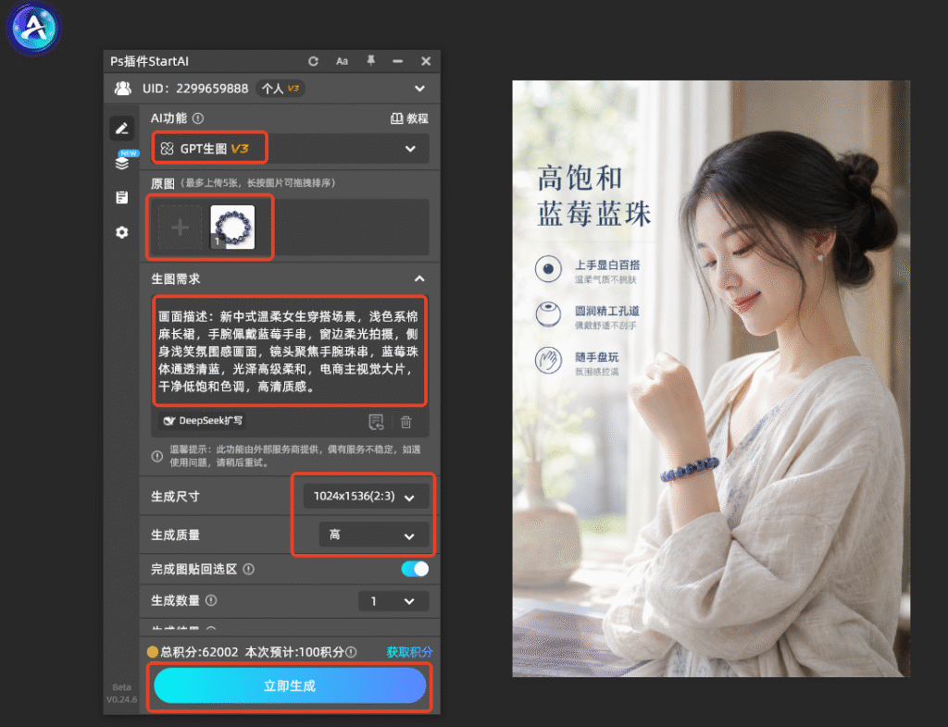Collapse the 生图需求 section
This screenshot has height=727, width=948.
pyautogui.click(x=419, y=279)
